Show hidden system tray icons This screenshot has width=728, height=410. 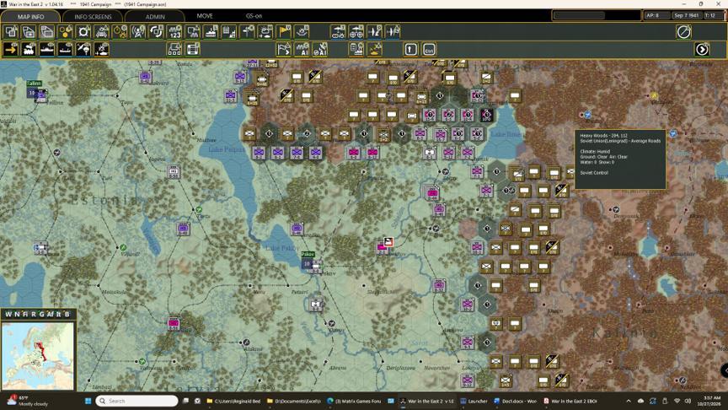[x=629, y=401]
